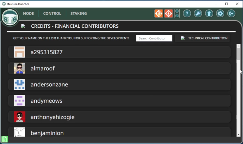Image resolution: width=243 pixels, height=144 pixels.
Task: Close the stereum-launcher window
Action: [x=237, y=4]
